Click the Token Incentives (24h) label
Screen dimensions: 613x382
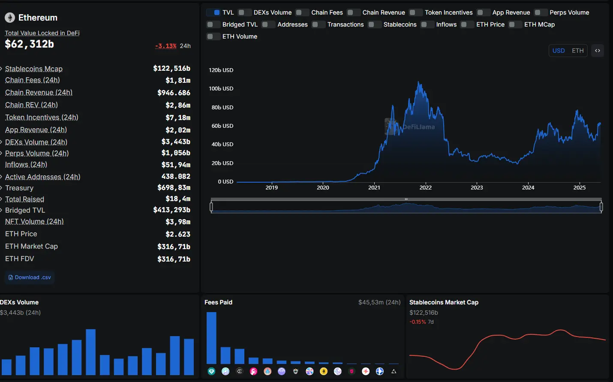coord(42,117)
